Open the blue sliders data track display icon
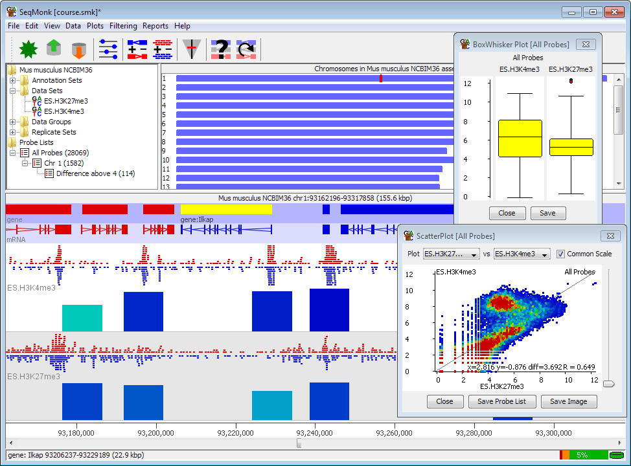This screenshot has height=466, width=631. pos(108,49)
